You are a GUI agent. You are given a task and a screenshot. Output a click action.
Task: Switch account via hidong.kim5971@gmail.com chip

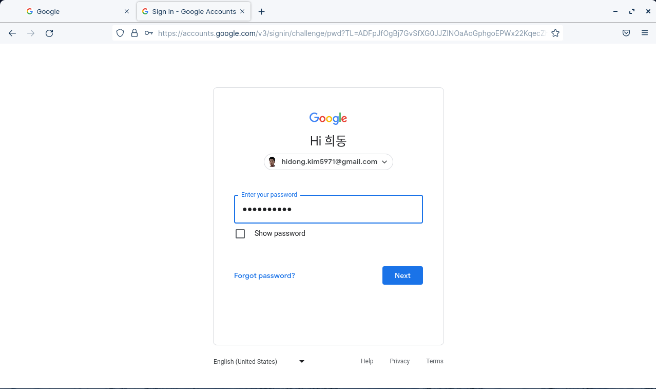[329, 162]
